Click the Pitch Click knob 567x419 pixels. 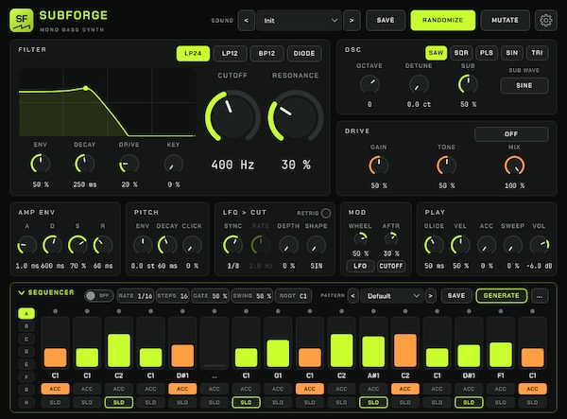tap(192, 245)
